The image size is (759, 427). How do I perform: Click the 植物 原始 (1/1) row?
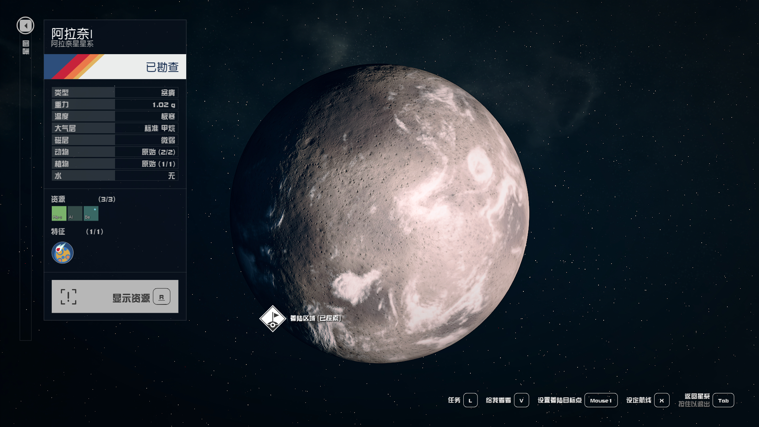(115, 164)
